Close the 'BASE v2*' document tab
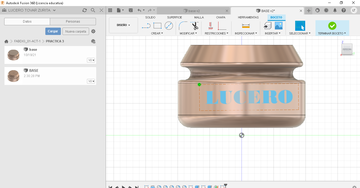Screen dimensions: 360x188 pos(301,11)
